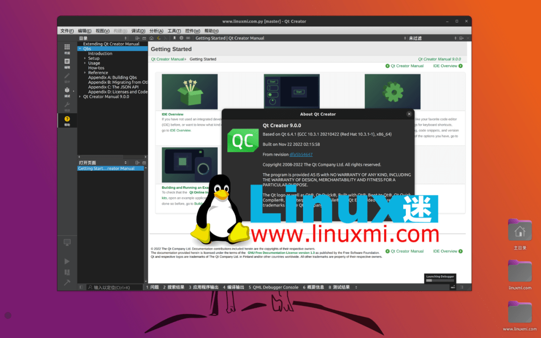Switch to Edit (编辑) mode
This screenshot has height=338, width=541.
click(68, 61)
